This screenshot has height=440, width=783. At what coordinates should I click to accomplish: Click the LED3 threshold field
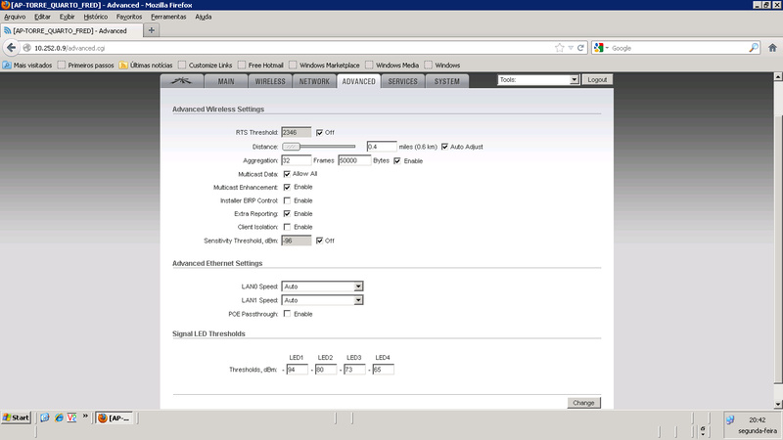pyautogui.click(x=354, y=370)
